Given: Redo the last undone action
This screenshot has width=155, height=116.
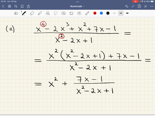Looking at the screenshot, I should pos(133,6).
